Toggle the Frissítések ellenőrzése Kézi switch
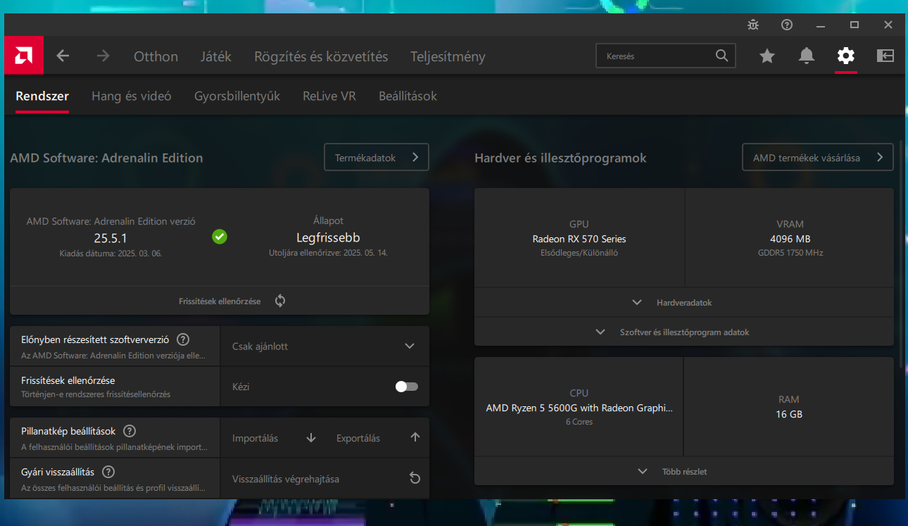This screenshot has height=526, width=908. pyautogui.click(x=406, y=387)
